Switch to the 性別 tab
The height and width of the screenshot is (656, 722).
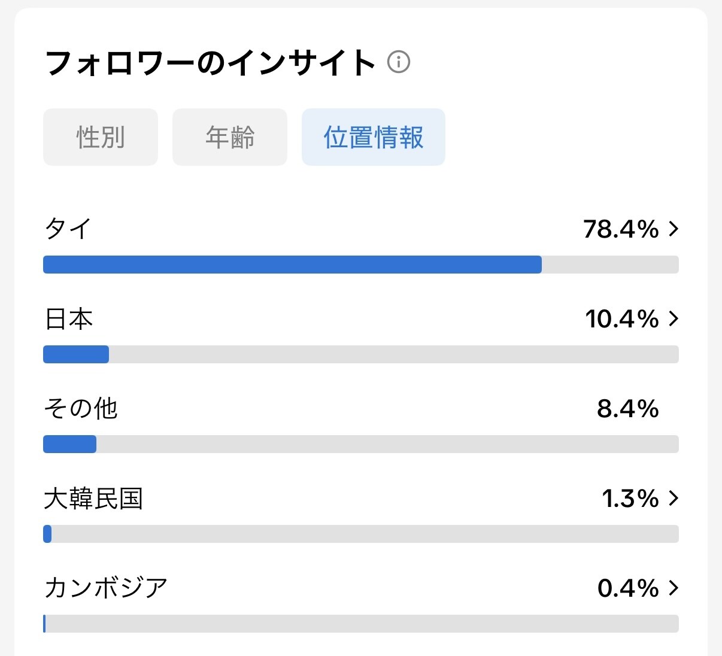click(101, 137)
